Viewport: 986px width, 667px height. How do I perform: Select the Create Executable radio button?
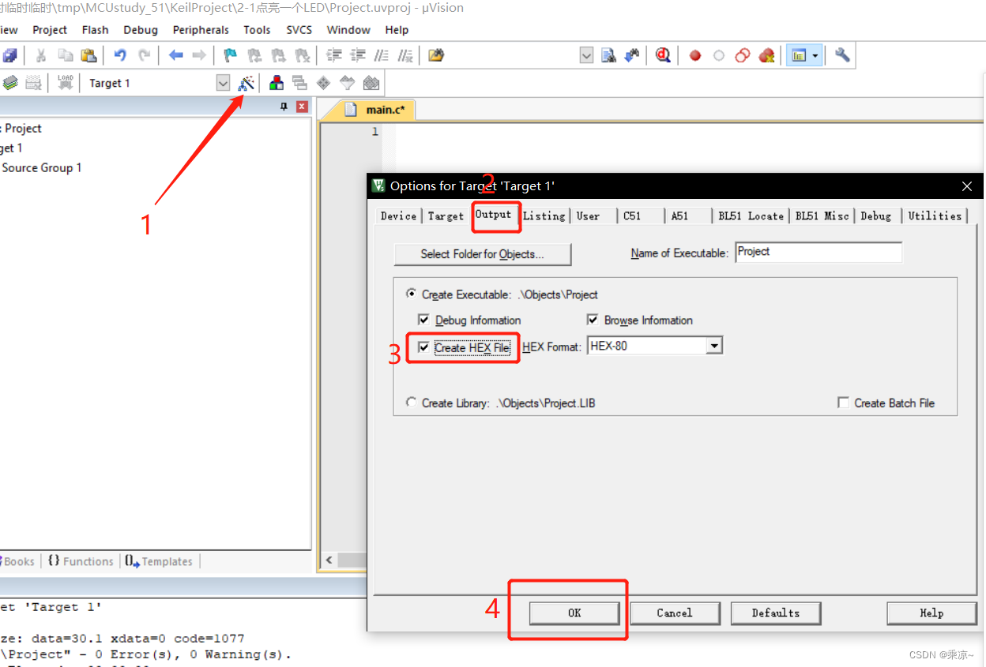(411, 294)
